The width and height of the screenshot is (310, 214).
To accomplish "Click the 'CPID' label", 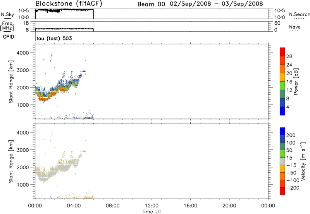I will (9, 37).
